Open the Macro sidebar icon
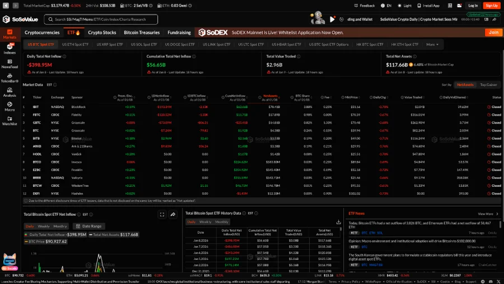This screenshot has height=284, width=504. (10, 106)
